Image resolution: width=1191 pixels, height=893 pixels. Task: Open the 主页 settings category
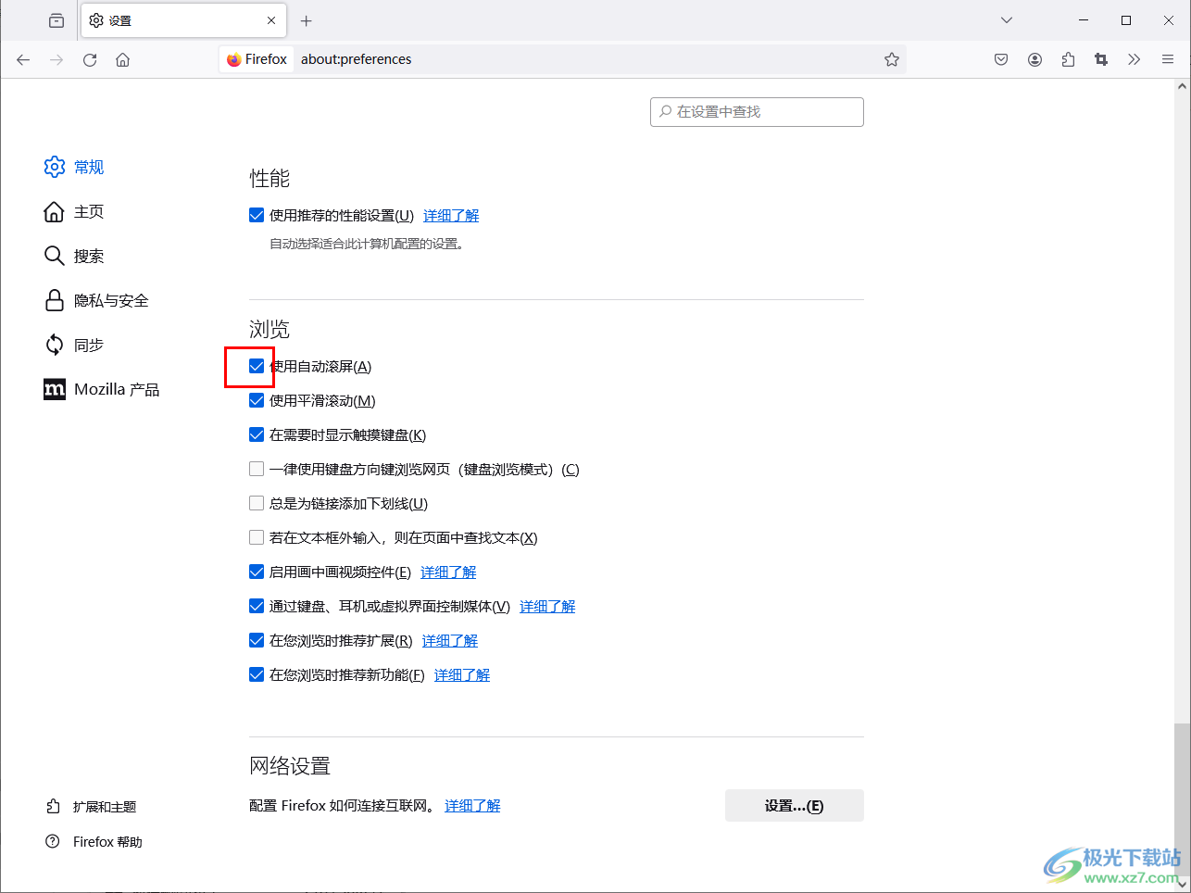click(x=74, y=211)
